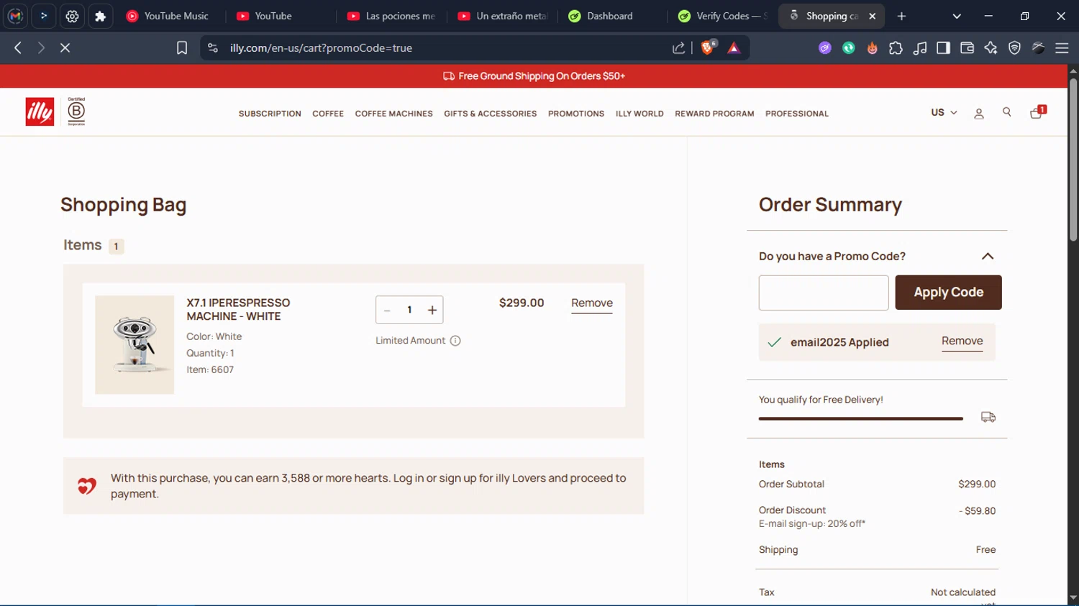Click the puzzle piece icon in tab strip
1079x606 pixels.
coord(101,16)
